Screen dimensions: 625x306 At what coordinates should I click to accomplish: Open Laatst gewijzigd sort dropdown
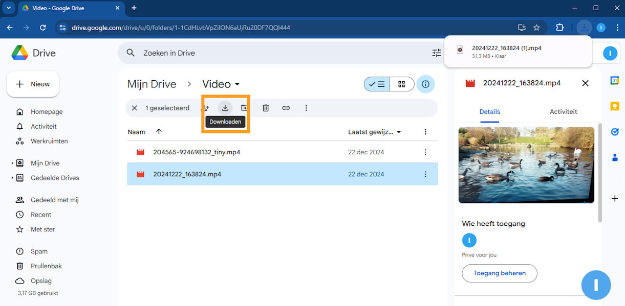(x=399, y=132)
